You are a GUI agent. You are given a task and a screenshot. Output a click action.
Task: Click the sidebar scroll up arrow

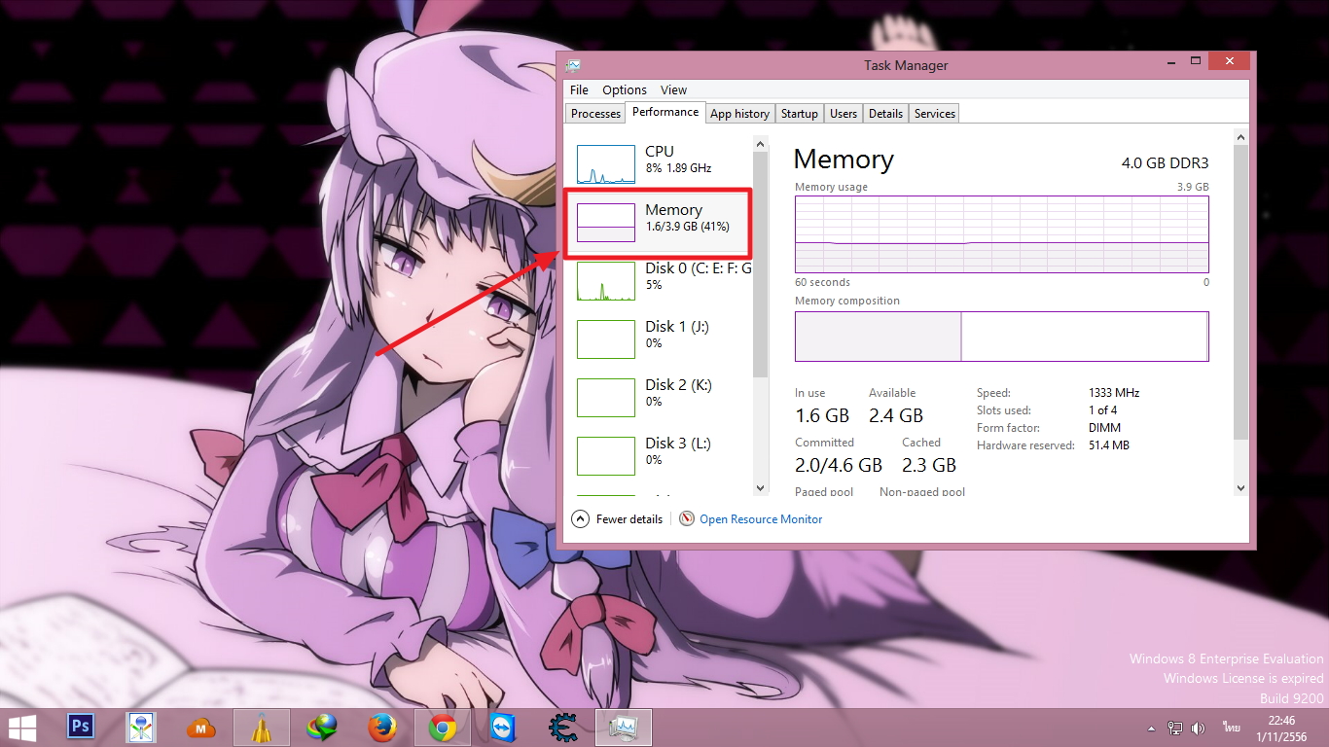(x=761, y=143)
